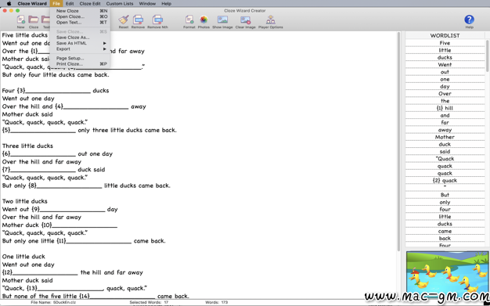
Task: Click the Cloze folder toolbar icon
Action: (x=34, y=20)
